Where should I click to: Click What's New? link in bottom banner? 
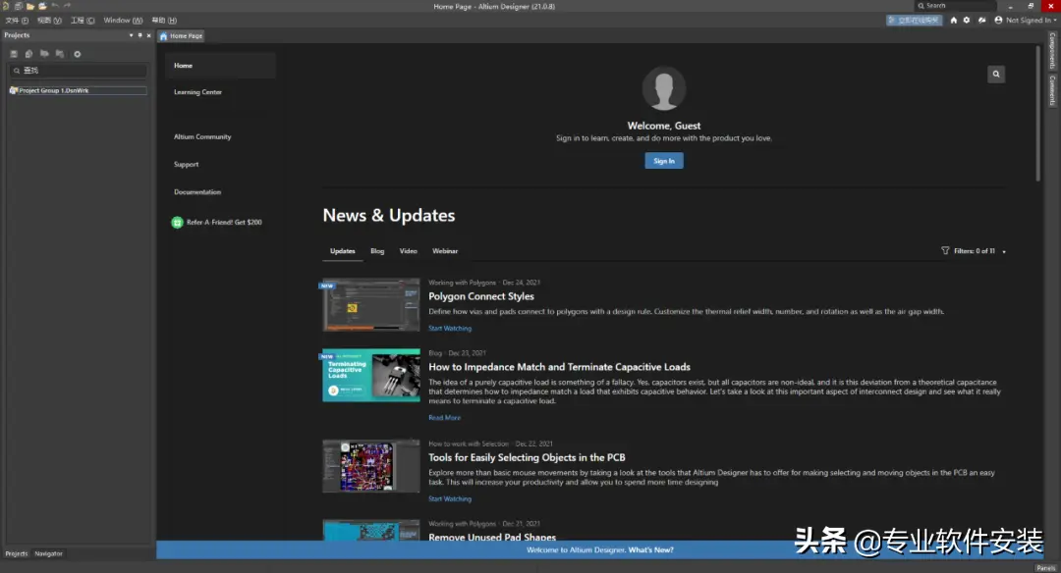[x=651, y=550]
